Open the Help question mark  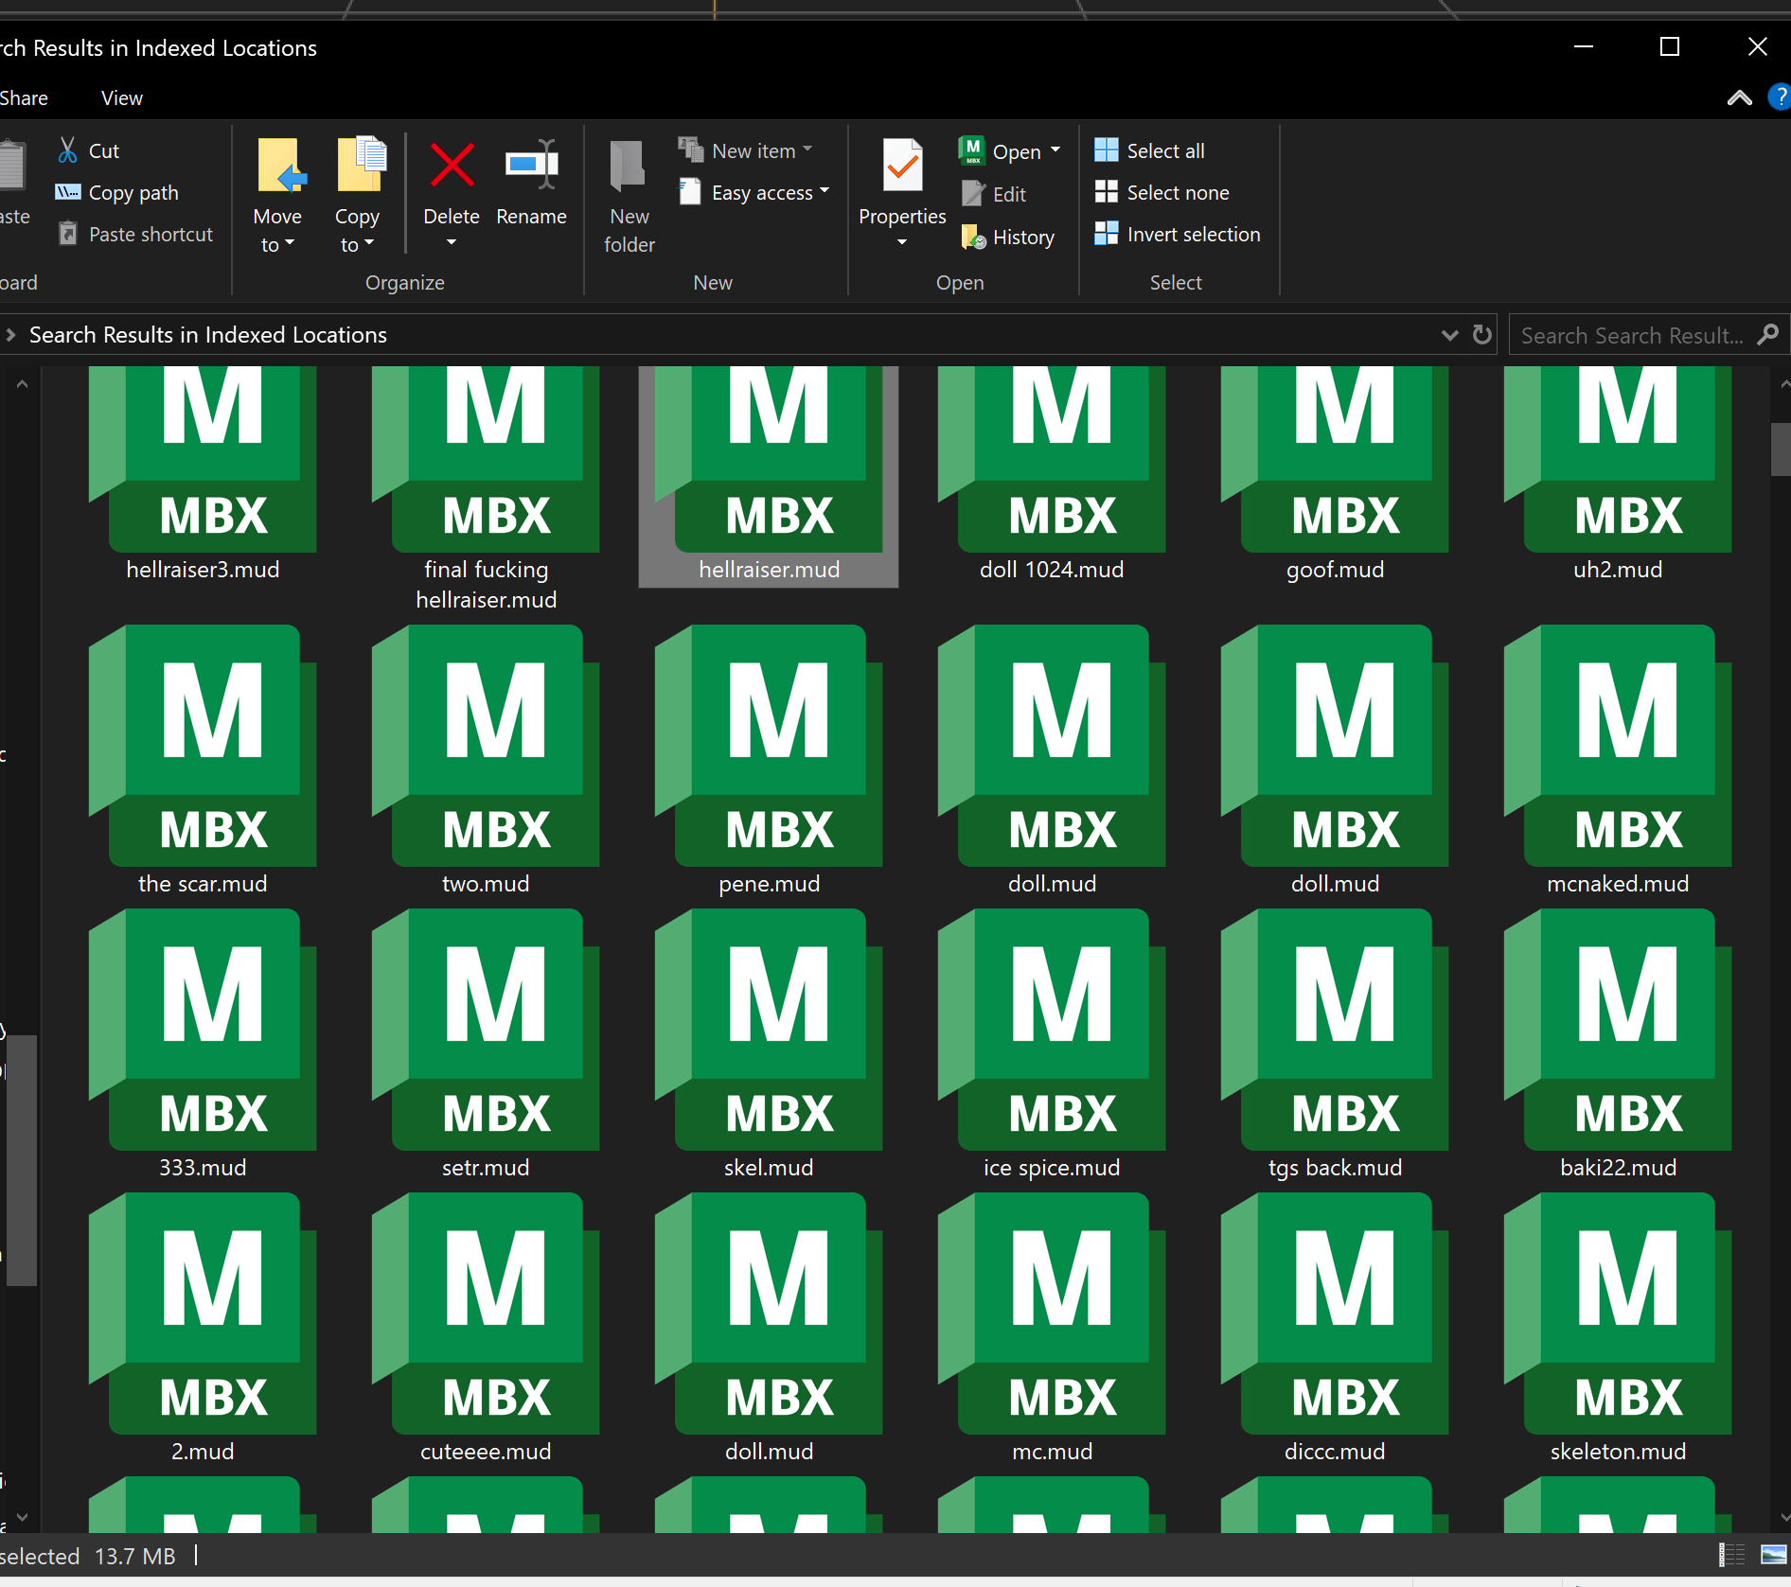[x=1780, y=97]
